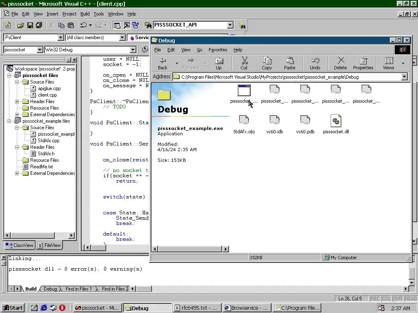Click the Undo arrow in Visual C++ toolbar
Image resolution: width=418 pixels, height=313 pixels.
[84, 25]
